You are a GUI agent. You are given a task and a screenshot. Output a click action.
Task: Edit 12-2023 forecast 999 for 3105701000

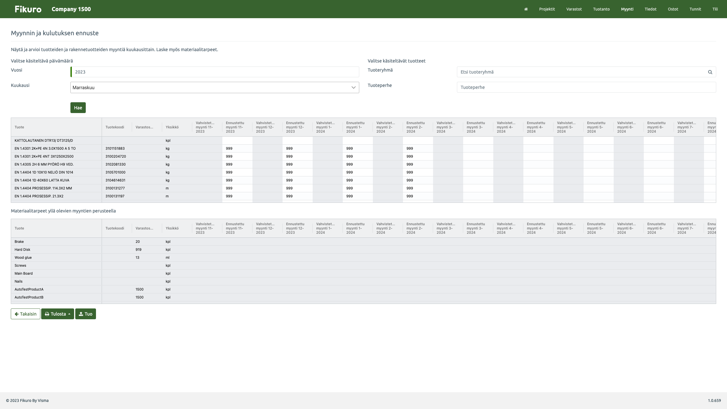coord(297,172)
